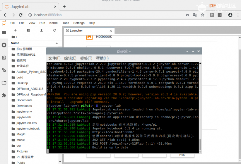The image size is (241, 164).
Task: Click the terminal window up arrow
Action: click(x=193, y=51)
